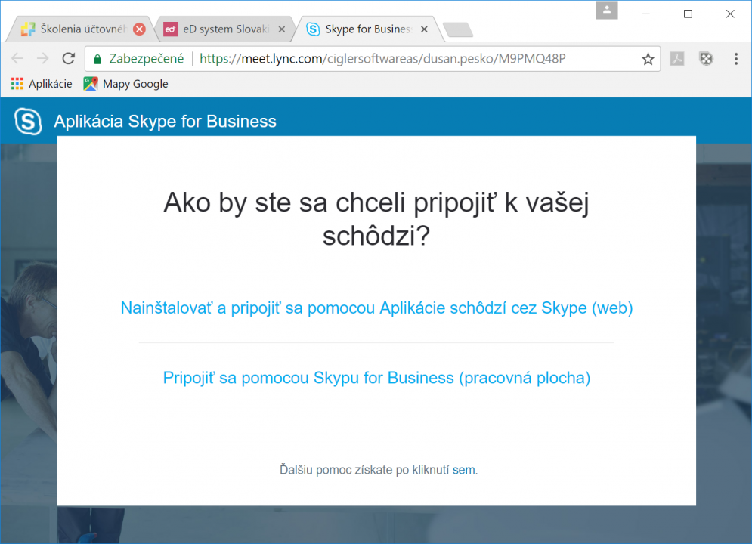This screenshot has width=752, height=544.
Task: Click the Skype logo in the header
Action: click(x=29, y=122)
